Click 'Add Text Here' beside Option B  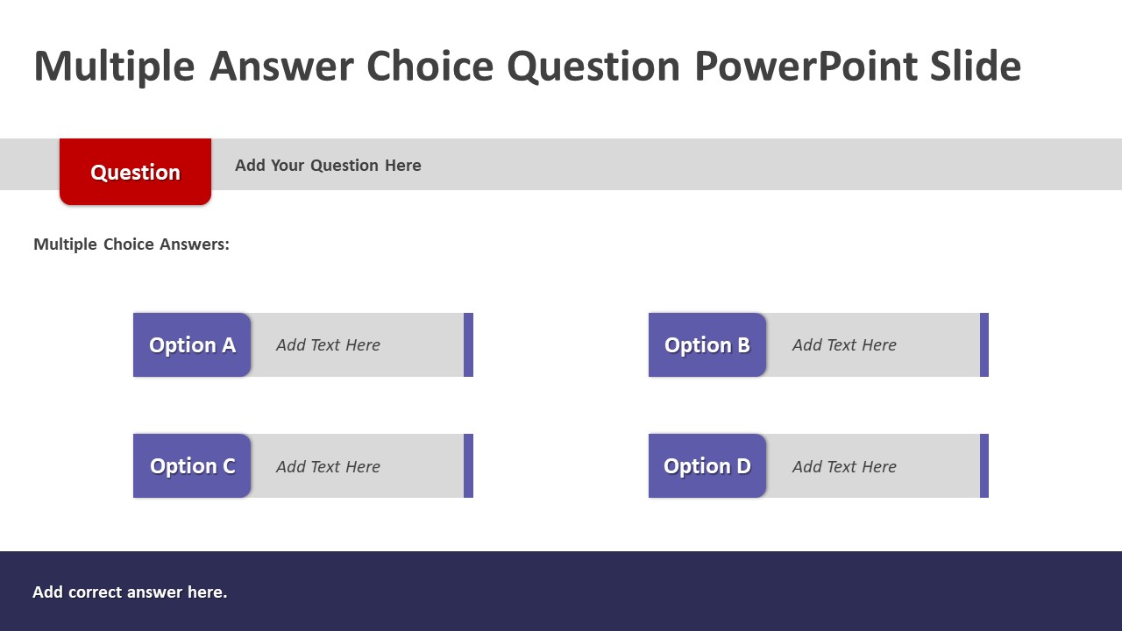point(844,345)
